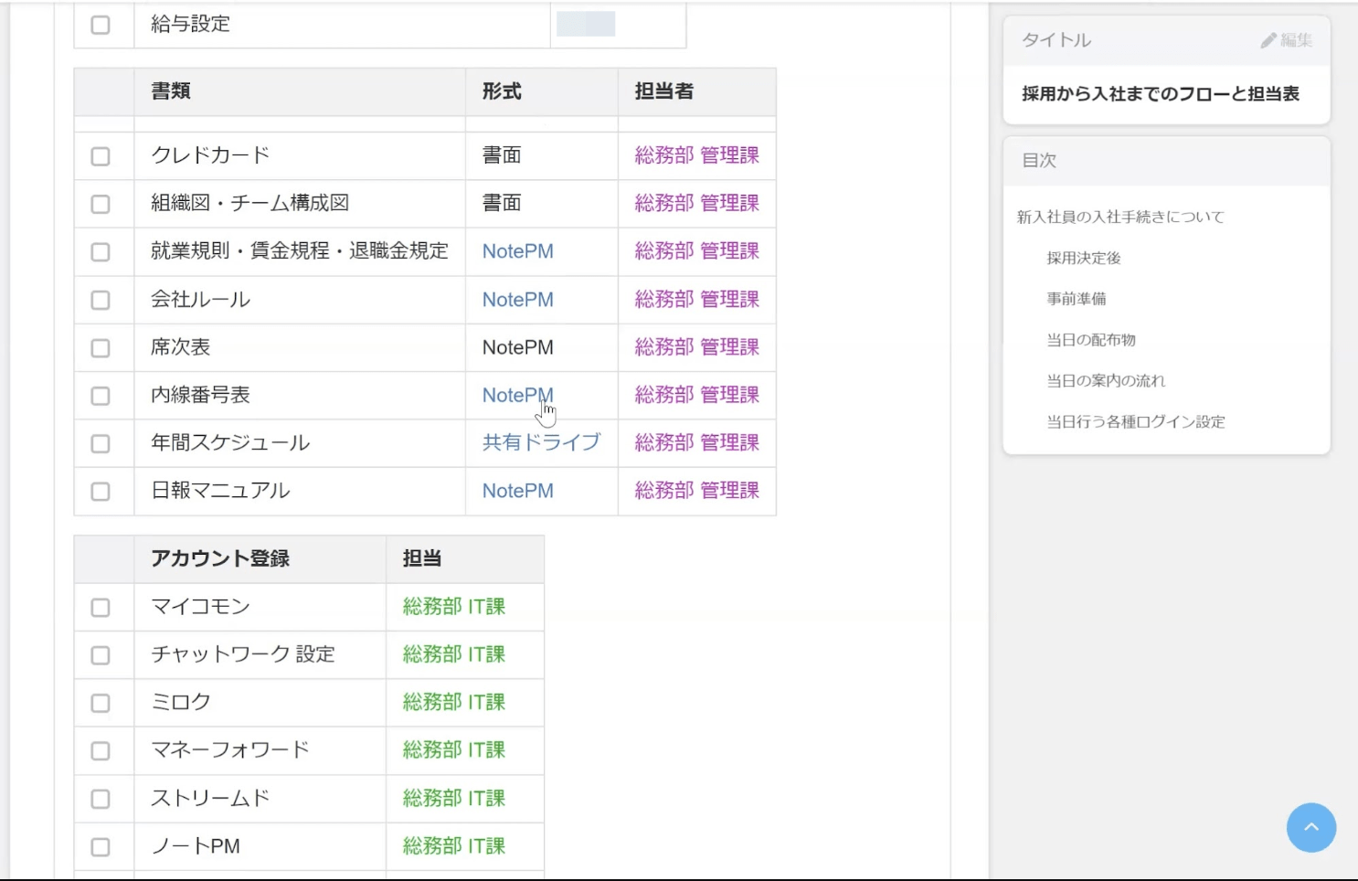Screen dimensions: 1358x881
Task: Tick the 就業規則・賃金規程・退職金規定 checkbox
Action: (x=101, y=251)
